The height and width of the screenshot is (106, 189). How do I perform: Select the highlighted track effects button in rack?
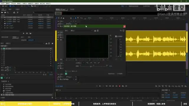tap(31, 40)
